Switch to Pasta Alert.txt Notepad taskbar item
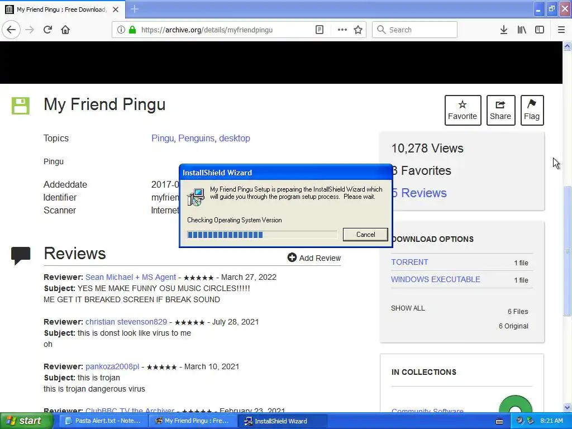 103,421
